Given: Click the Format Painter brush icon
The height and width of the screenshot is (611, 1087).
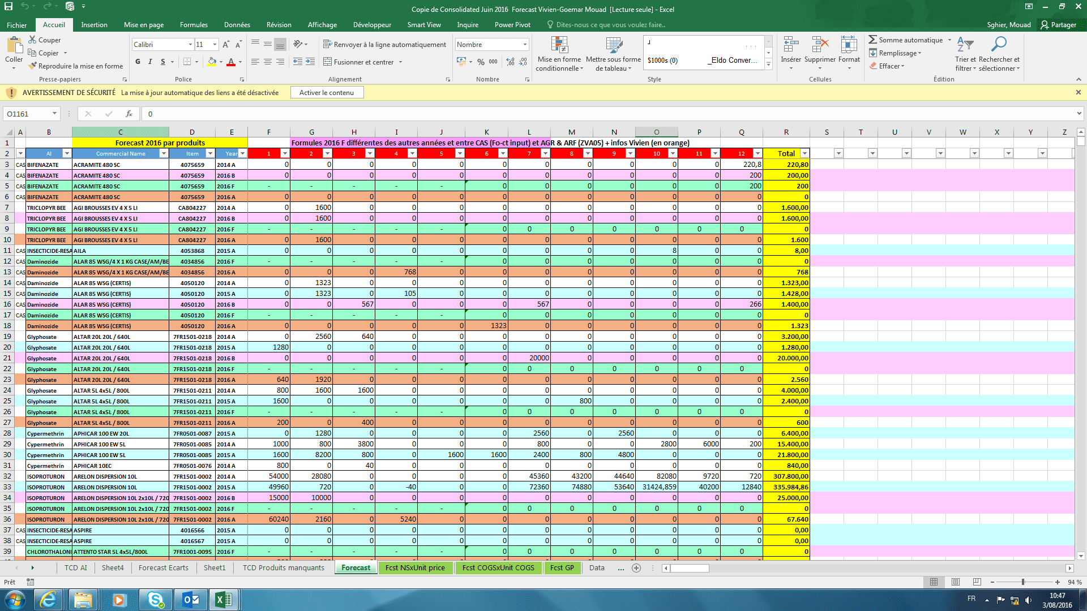Looking at the screenshot, I should point(33,66).
